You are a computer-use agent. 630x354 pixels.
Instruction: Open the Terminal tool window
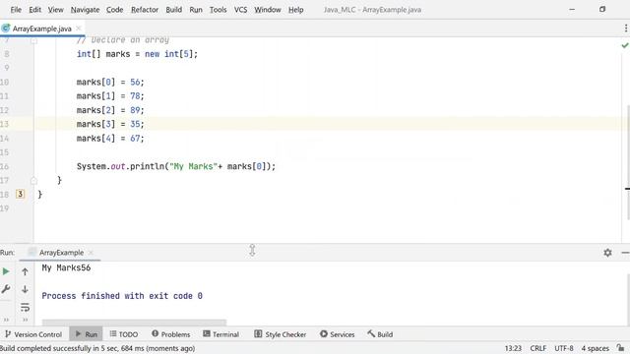point(220,334)
